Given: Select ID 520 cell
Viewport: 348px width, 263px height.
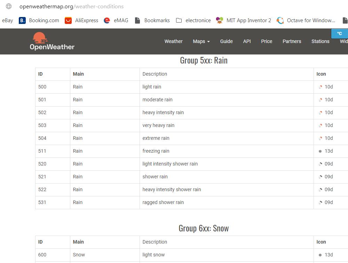Looking at the screenshot, I should pos(53,164).
